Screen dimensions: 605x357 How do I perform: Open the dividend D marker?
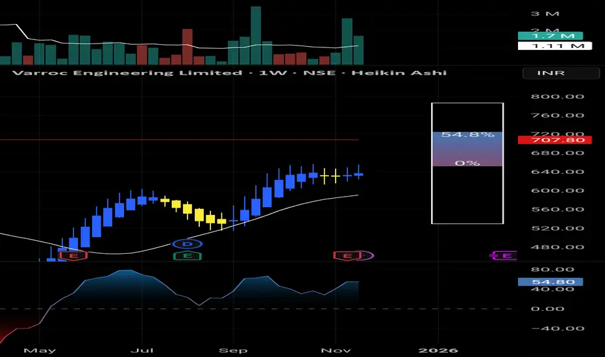pyautogui.click(x=187, y=244)
